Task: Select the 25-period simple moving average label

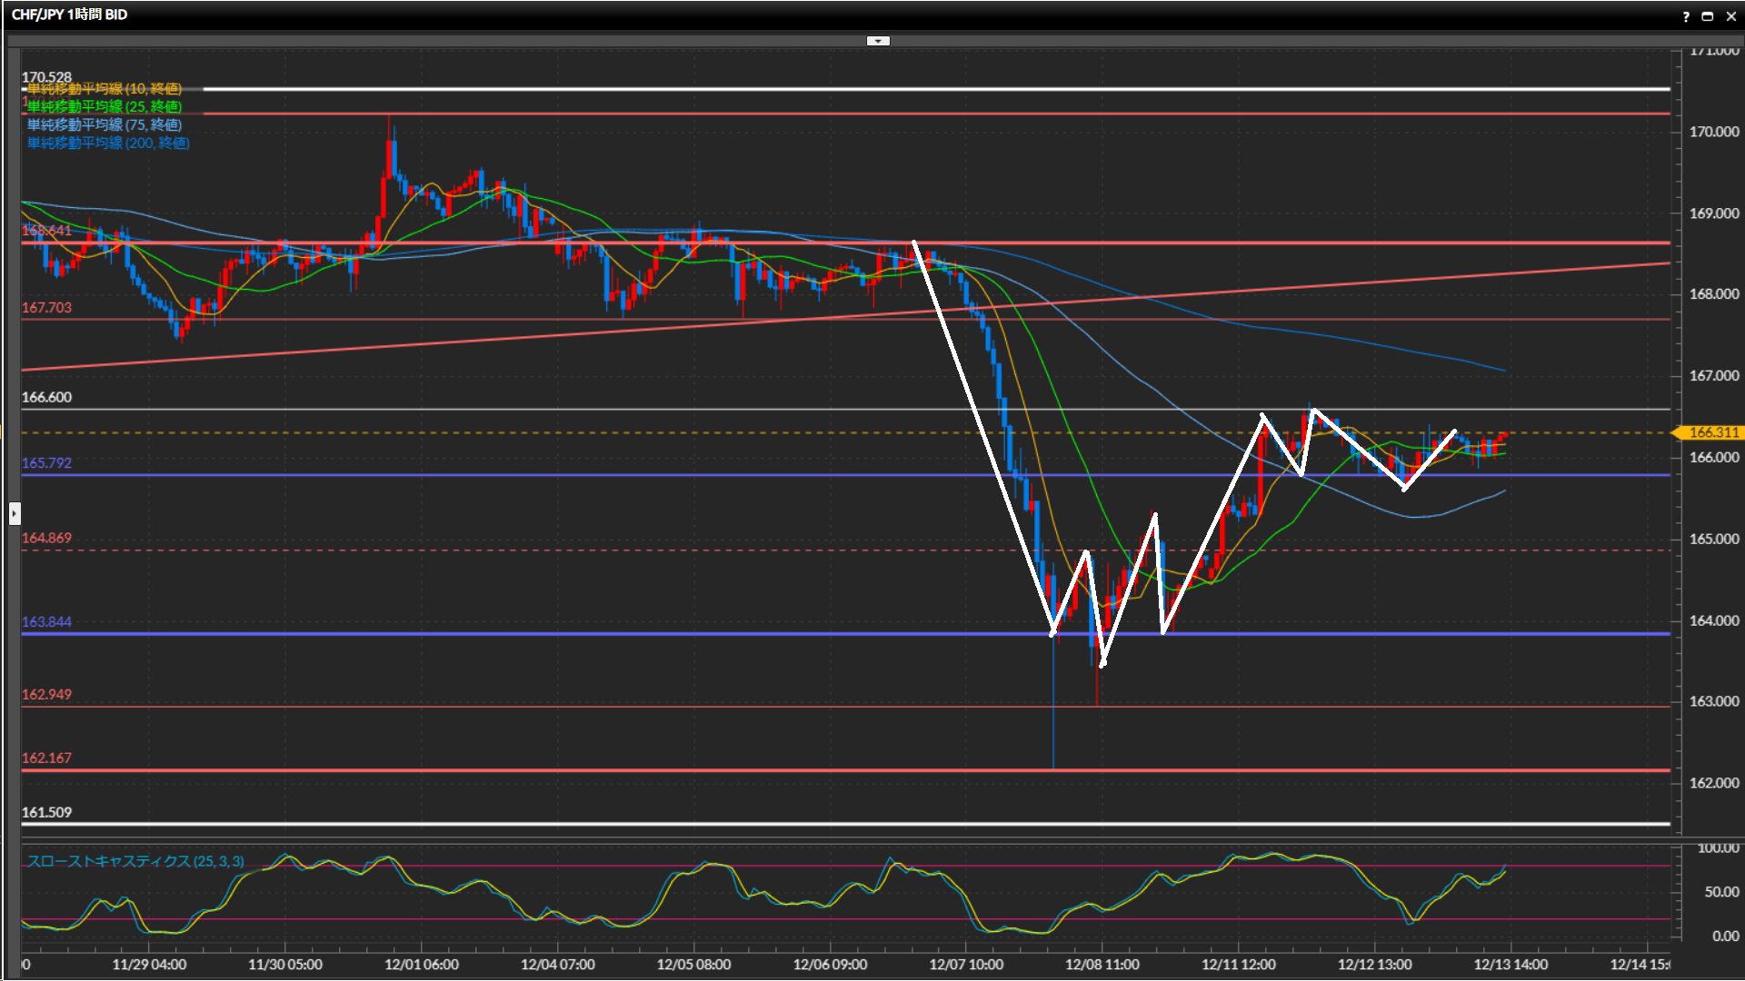Action: click(x=105, y=107)
